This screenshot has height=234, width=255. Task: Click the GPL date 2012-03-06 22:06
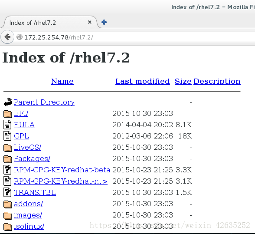tap(143, 136)
